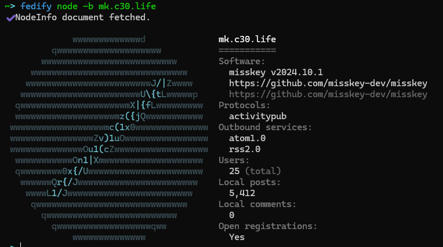Click the ASCII art Misskey logo
The image size is (443, 247).
coord(109,138)
